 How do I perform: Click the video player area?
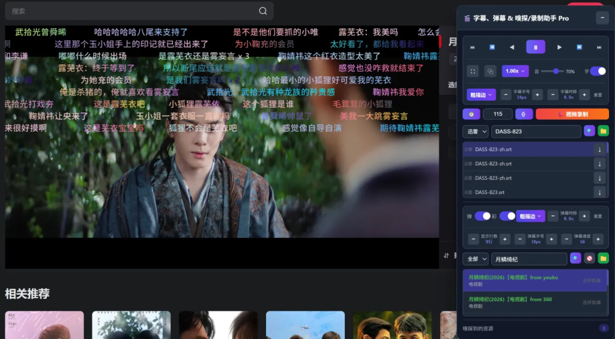pos(222,147)
